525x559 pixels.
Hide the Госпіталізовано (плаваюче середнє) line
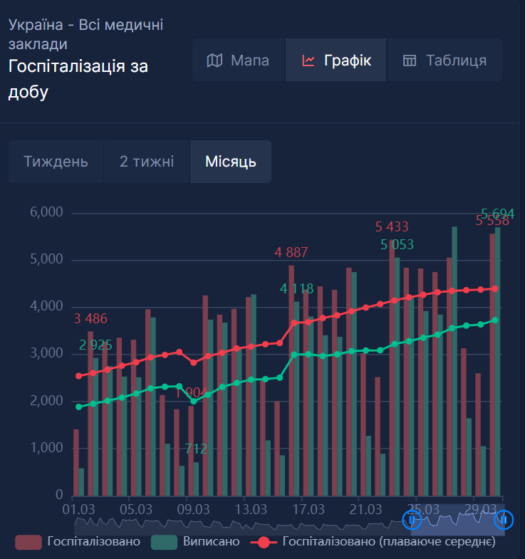[x=388, y=542]
